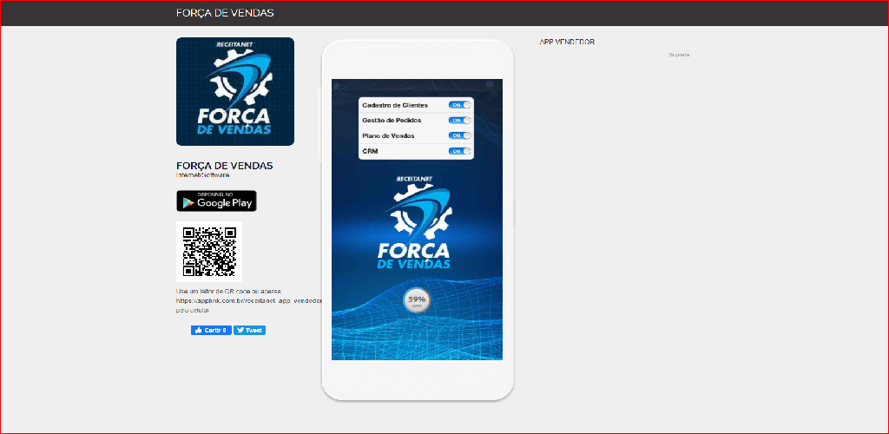Click the Facebook Curtir like button
Image resolution: width=889 pixels, height=434 pixels.
coord(211,331)
